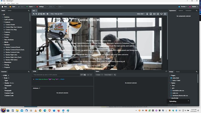Click the reset zoom circle icon

pos(39,14)
